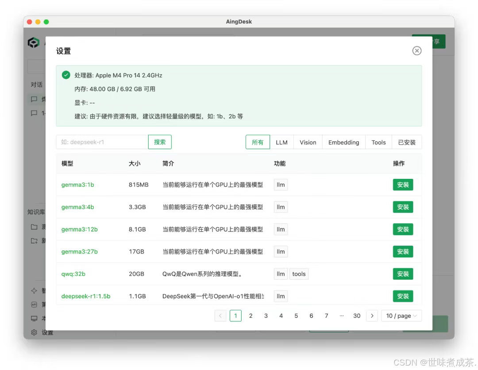Image resolution: width=478 pixels, height=370 pixels.
Task: Click the 大小 column header
Action: (135, 163)
